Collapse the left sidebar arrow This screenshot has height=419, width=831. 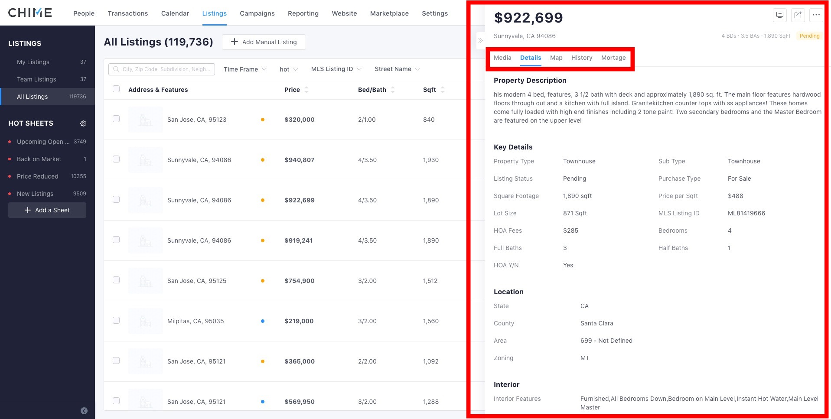tap(84, 411)
